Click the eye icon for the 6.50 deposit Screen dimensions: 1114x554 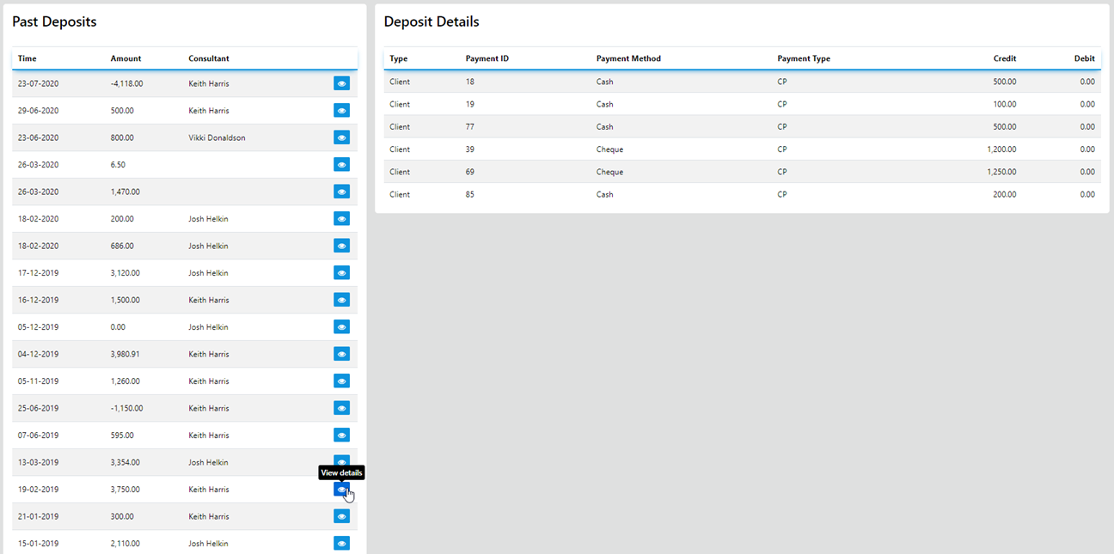click(x=341, y=165)
